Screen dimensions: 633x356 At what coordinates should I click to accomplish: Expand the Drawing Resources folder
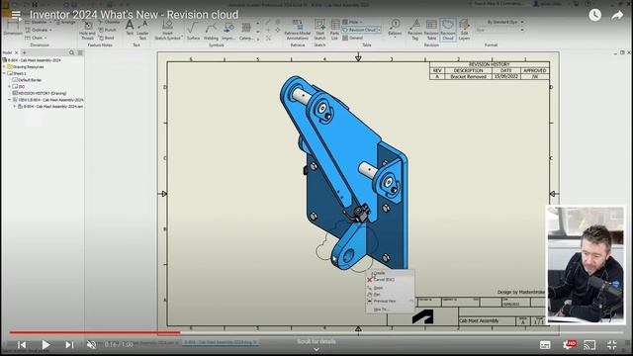coord(4,66)
